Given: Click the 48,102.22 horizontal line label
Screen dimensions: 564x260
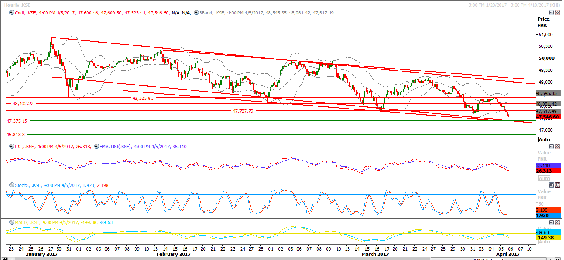Looking at the screenshot, I should (23, 104).
